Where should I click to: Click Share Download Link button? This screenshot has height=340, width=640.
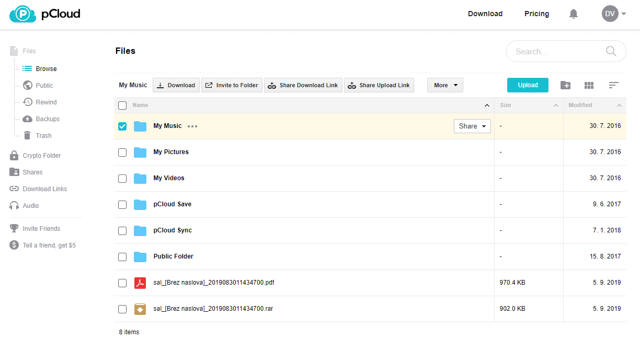click(x=303, y=85)
